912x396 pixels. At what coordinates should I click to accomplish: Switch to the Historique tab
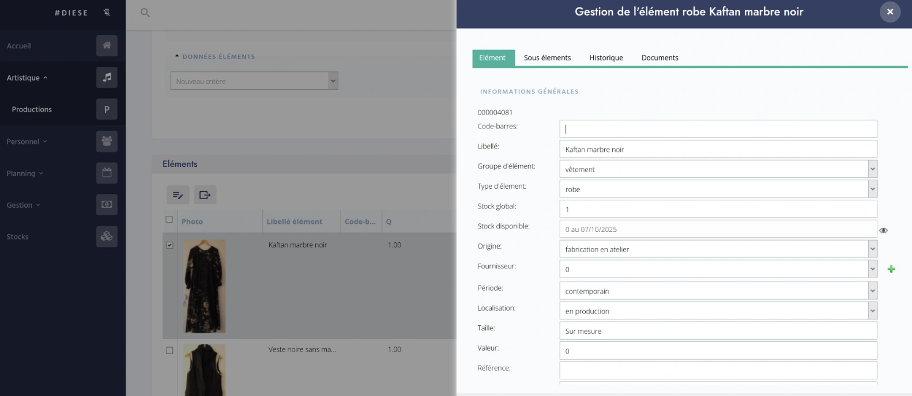coord(606,58)
